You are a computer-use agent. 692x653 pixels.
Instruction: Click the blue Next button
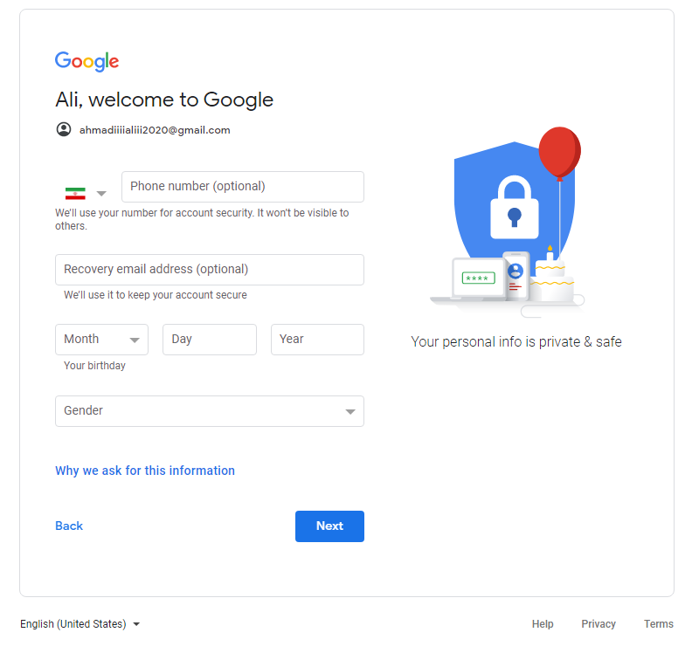(x=329, y=526)
